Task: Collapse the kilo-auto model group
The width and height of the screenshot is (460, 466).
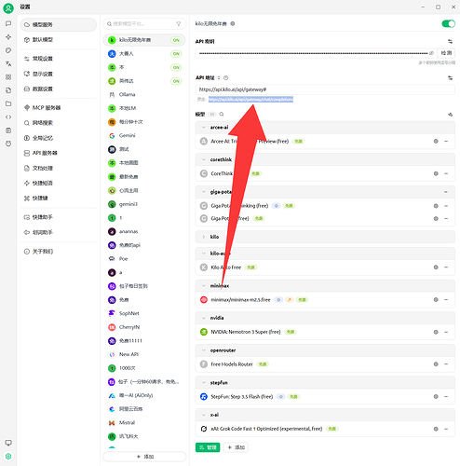Action: 204,254
